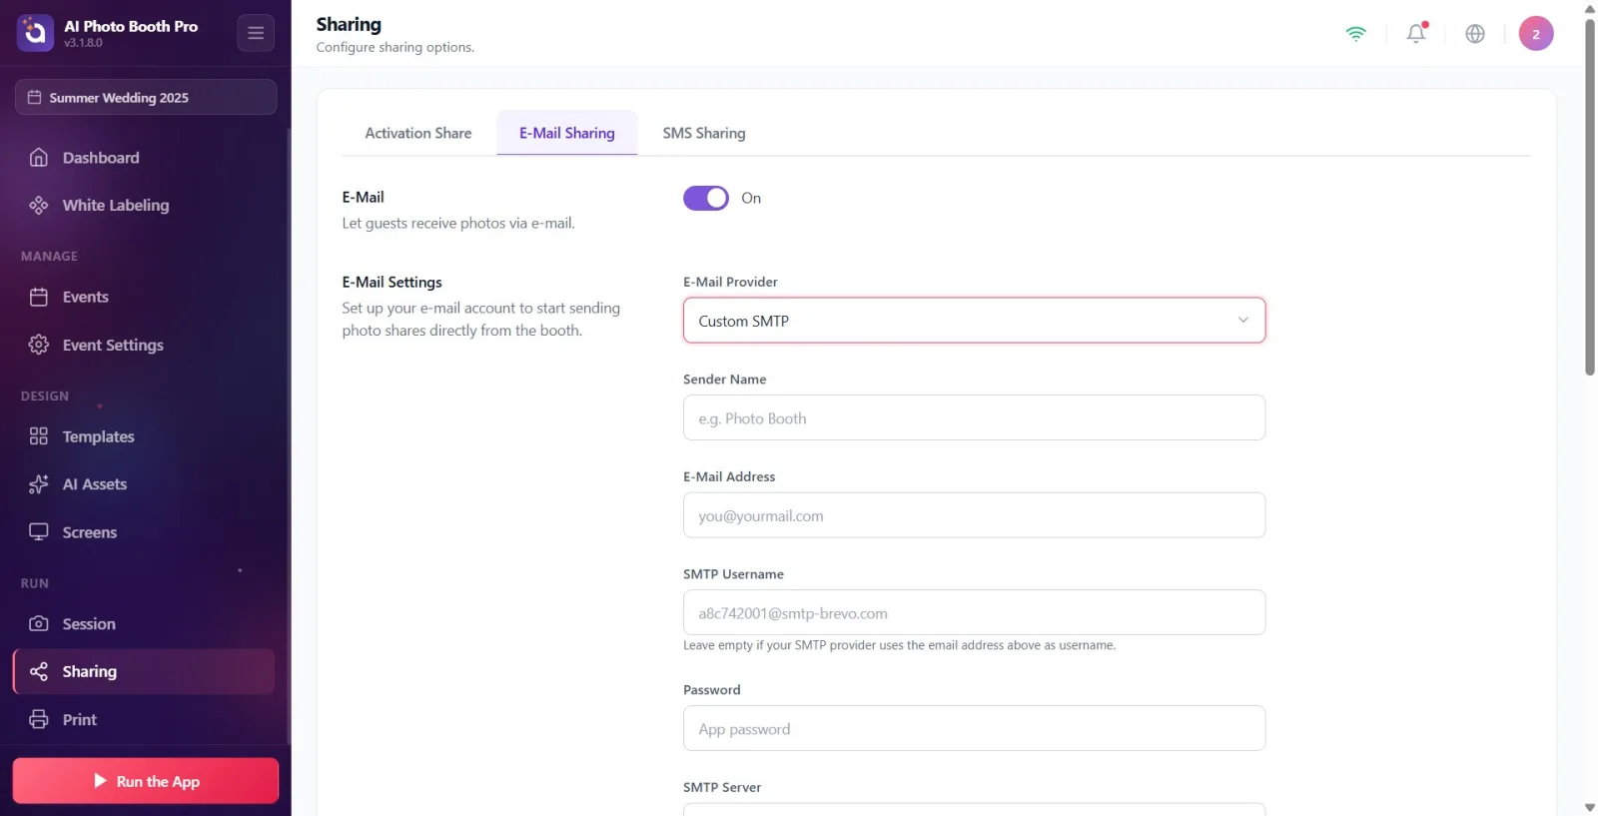Select the Summer Wedding 2025 event selector

(146, 97)
